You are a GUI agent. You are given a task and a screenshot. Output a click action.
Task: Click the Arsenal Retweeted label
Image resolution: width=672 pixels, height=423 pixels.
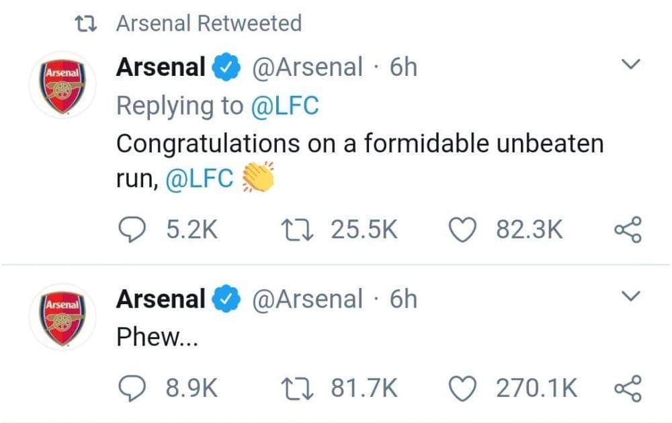click(208, 22)
